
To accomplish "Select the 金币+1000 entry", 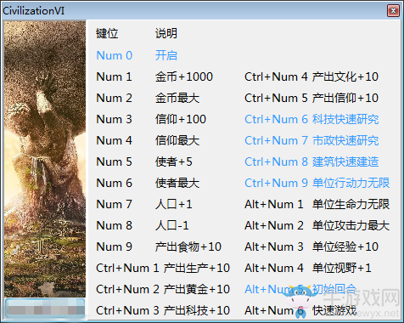I will coord(184,76).
